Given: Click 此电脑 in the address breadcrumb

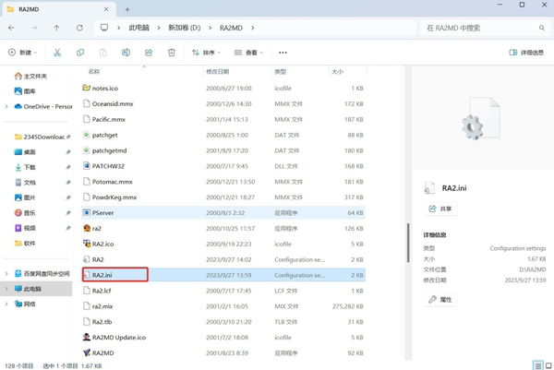Looking at the screenshot, I should [138, 28].
